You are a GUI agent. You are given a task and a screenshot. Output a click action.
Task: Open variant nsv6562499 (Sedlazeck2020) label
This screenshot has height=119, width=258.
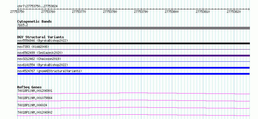point(40,53)
